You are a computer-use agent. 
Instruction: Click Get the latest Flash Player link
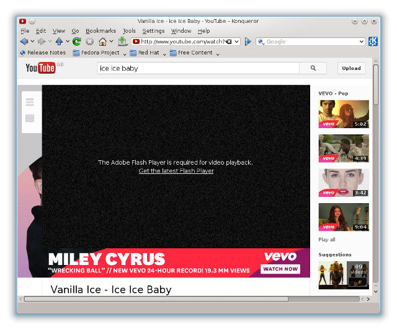[x=176, y=171]
